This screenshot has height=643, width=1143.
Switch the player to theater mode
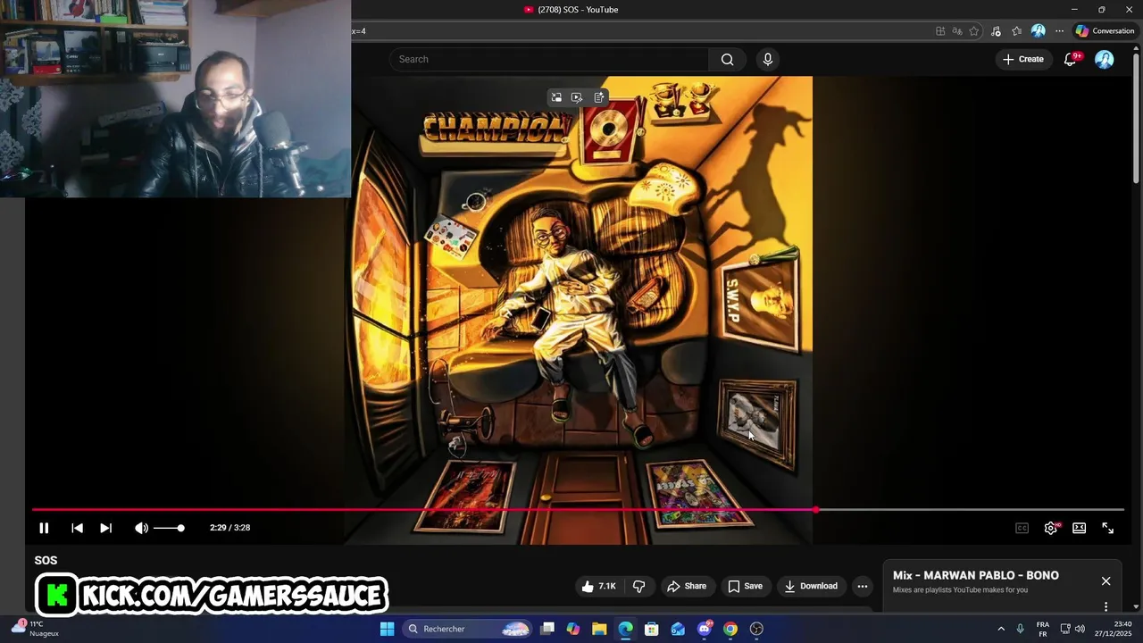click(1080, 528)
